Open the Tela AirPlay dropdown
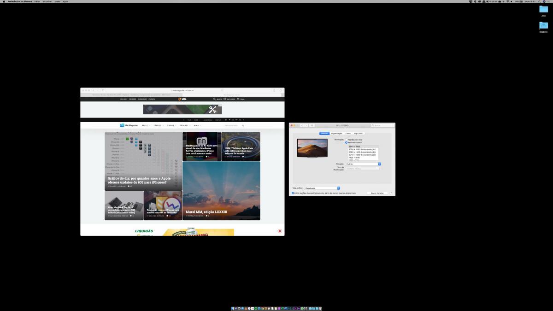 322,188
